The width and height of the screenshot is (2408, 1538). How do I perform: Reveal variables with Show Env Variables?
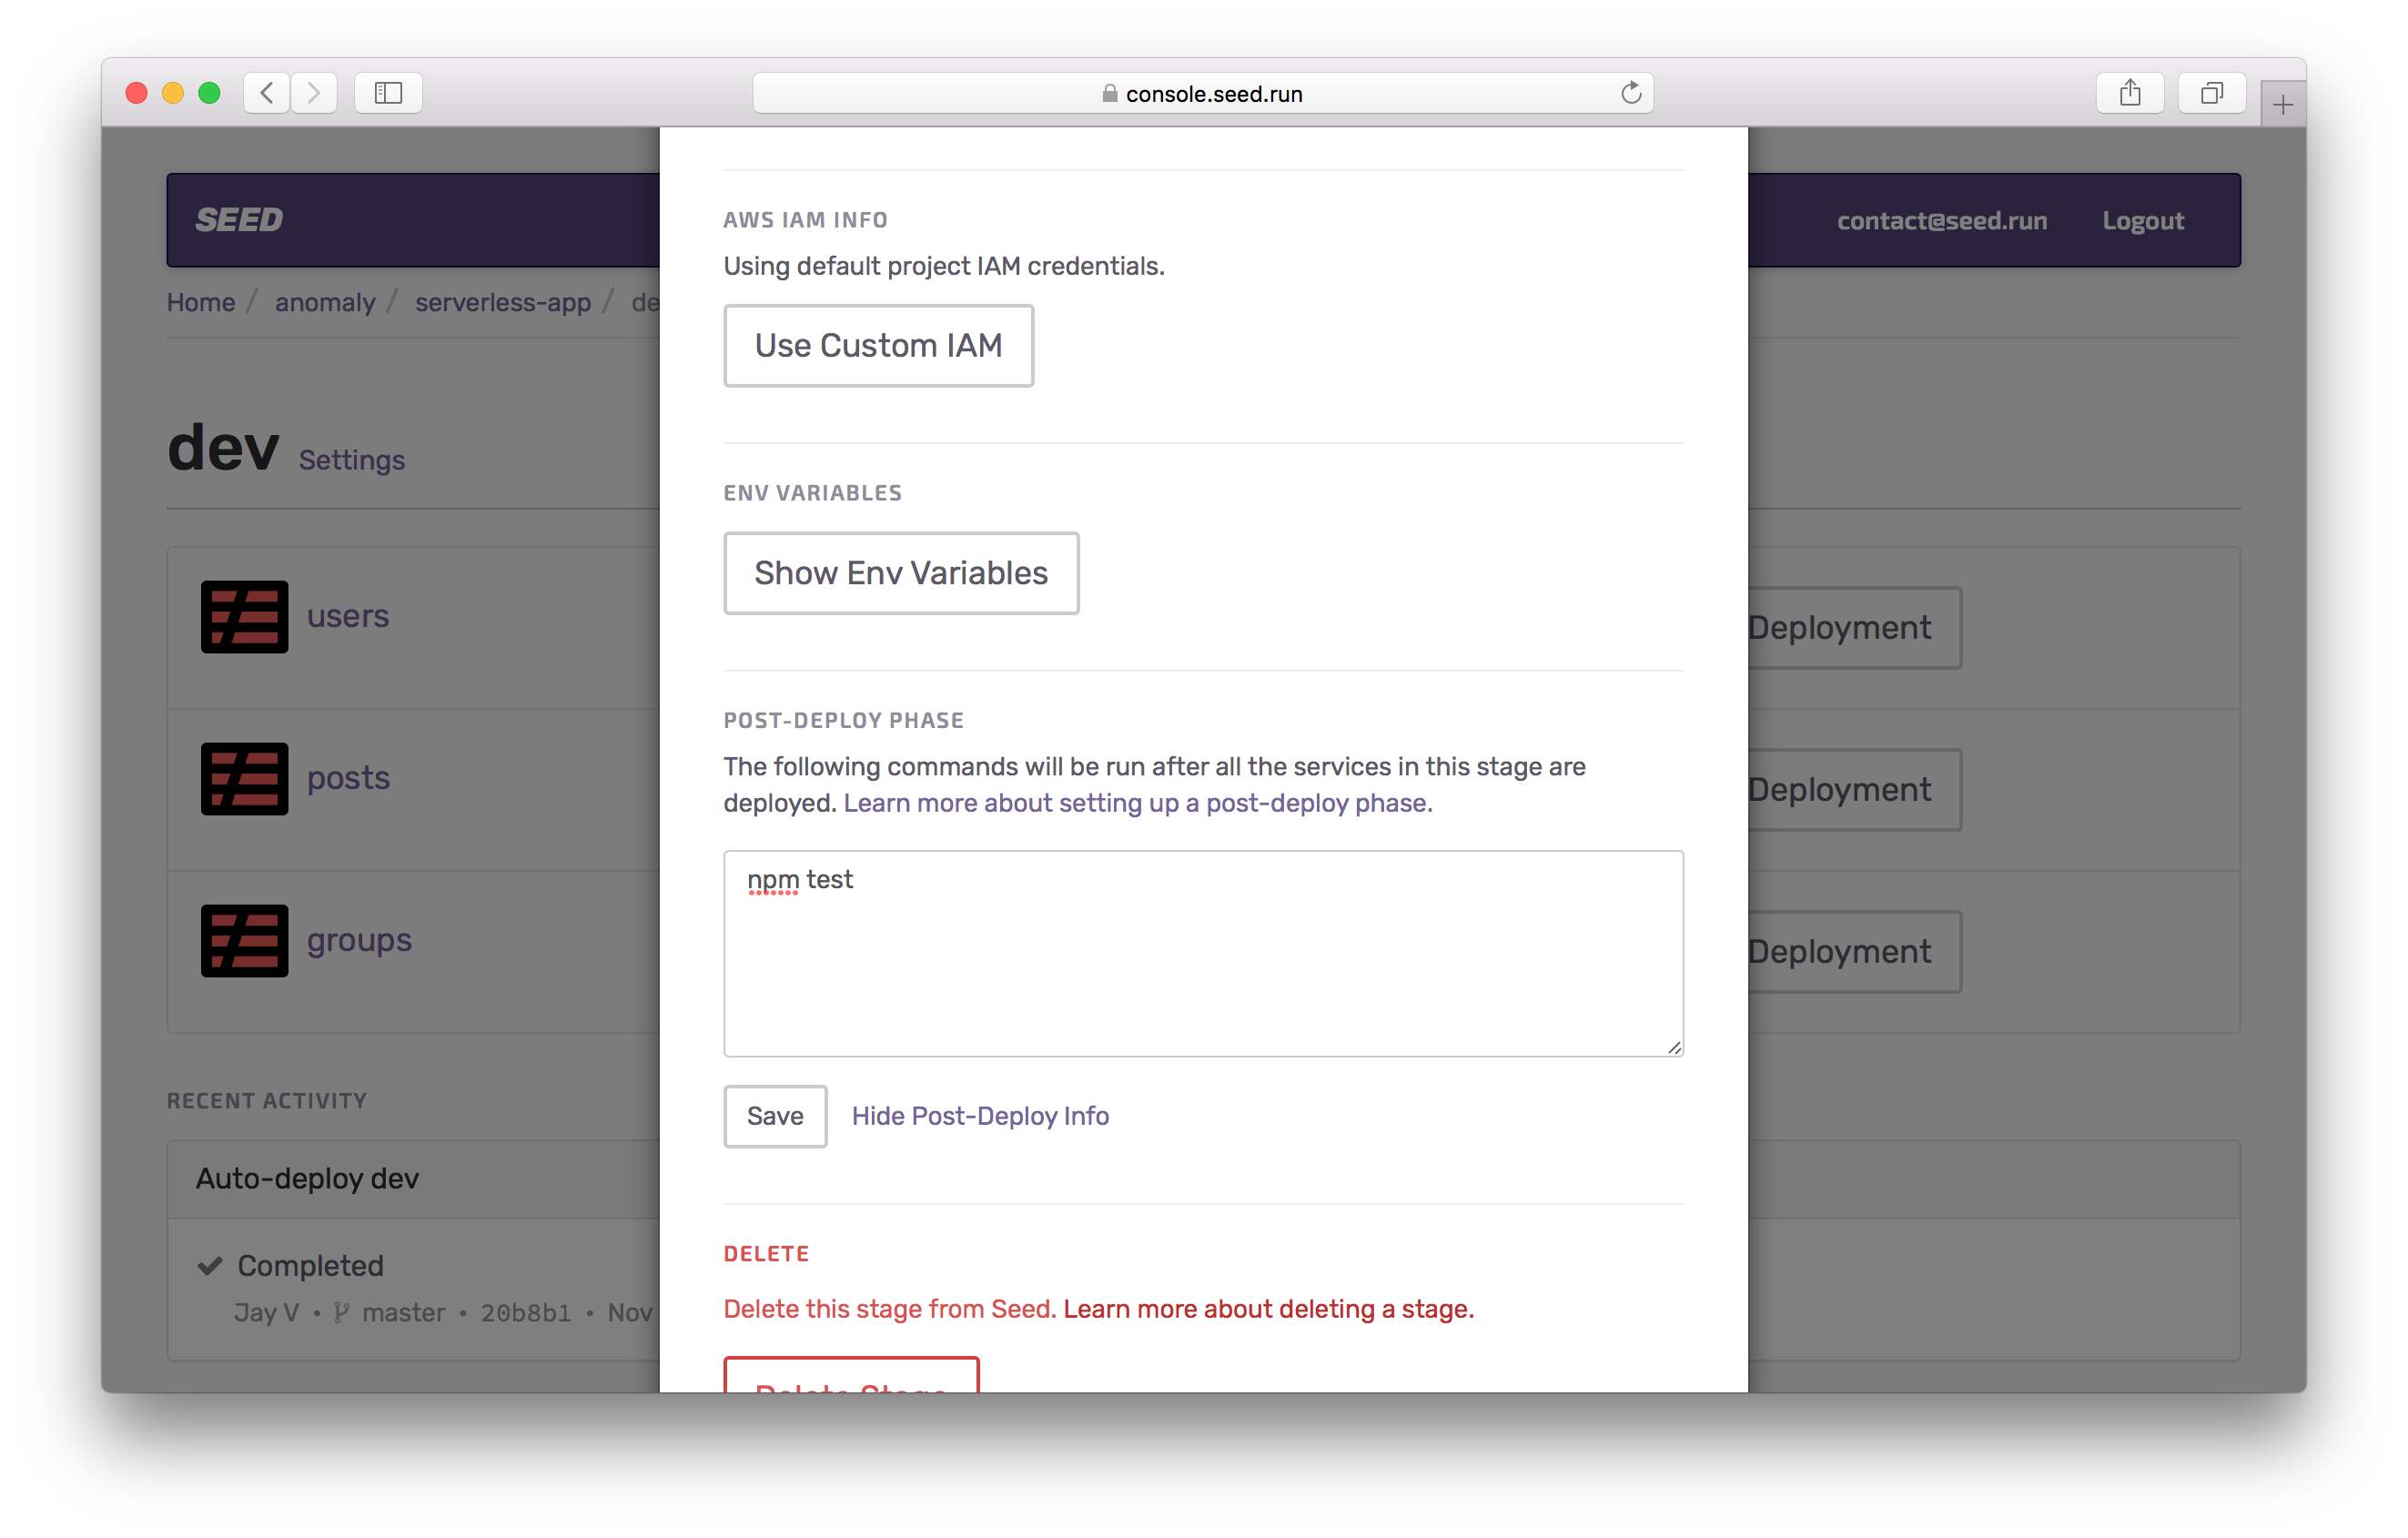(x=900, y=573)
